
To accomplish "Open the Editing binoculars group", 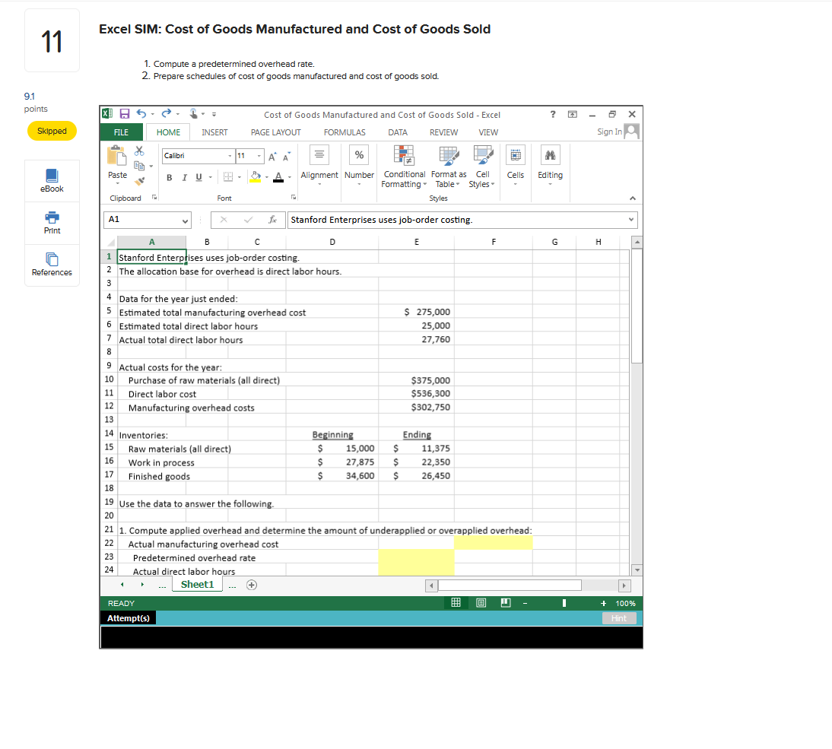I will click(x=551, y=165).
